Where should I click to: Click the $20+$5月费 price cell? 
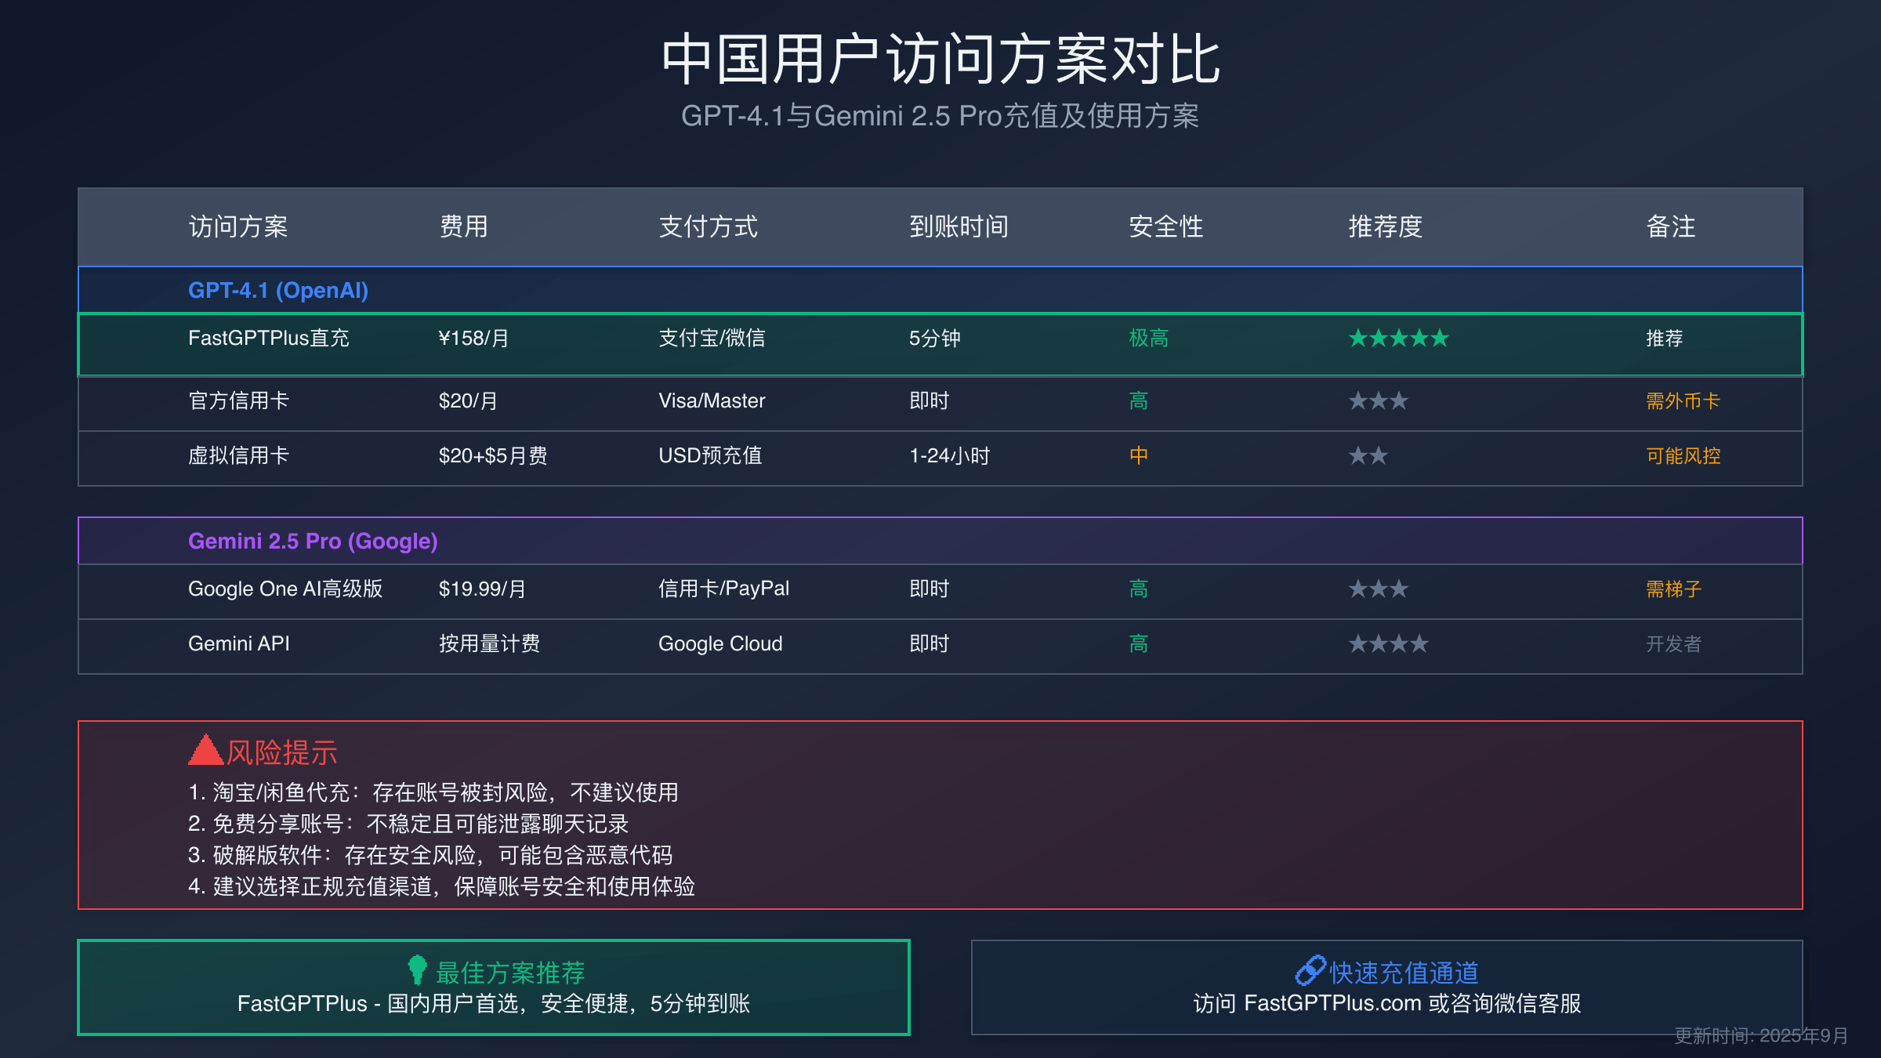(x=493, y=456)
